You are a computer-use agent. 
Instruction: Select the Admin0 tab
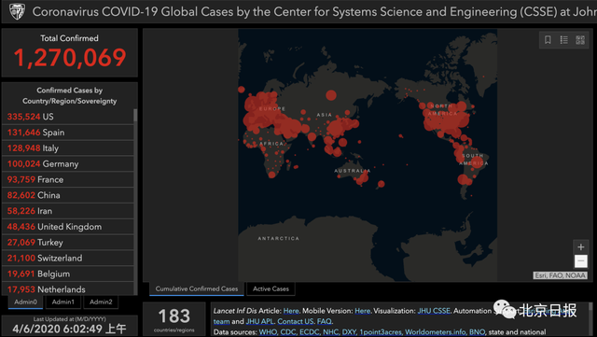[x=25, y=302]
